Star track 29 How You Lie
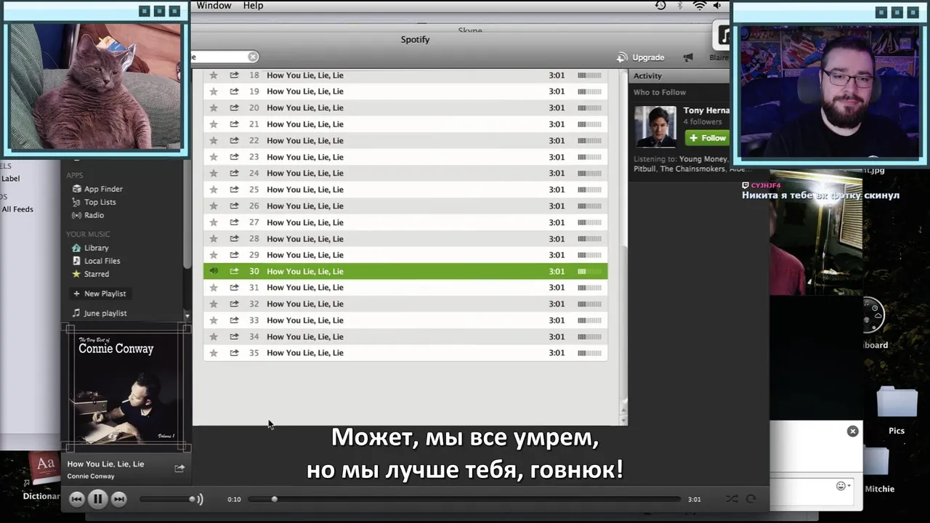This screenshot has width=930, height=523. point(214,255)
